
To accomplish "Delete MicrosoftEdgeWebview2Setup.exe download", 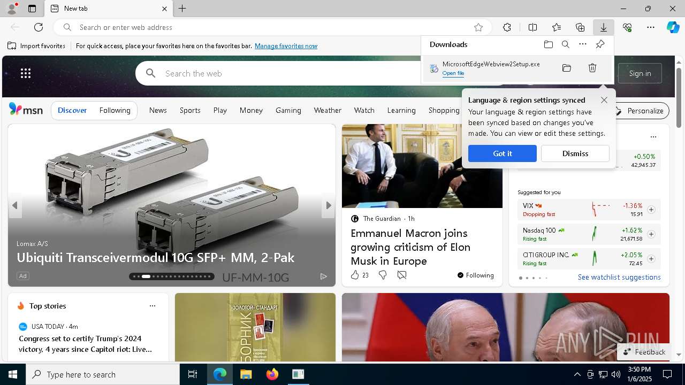I will point(592,68).
